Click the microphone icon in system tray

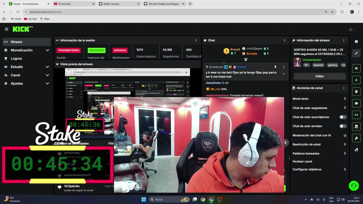(x=324, y=199)
